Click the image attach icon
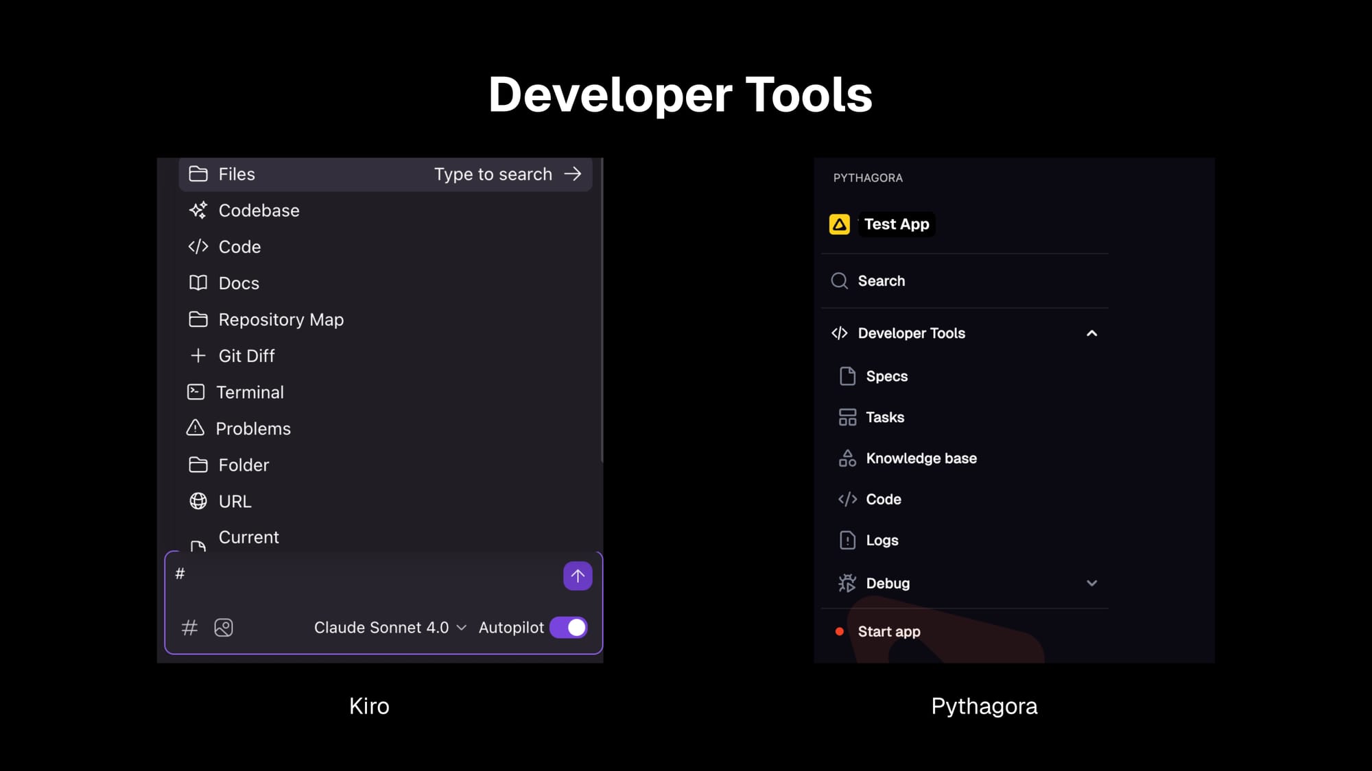 pyautogui.click(x=224, y=627)
